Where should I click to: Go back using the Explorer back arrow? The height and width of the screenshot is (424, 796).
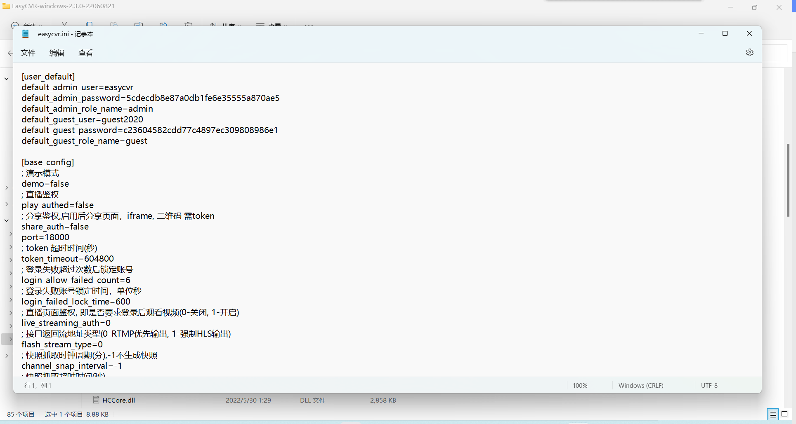(x=10, y=53)
